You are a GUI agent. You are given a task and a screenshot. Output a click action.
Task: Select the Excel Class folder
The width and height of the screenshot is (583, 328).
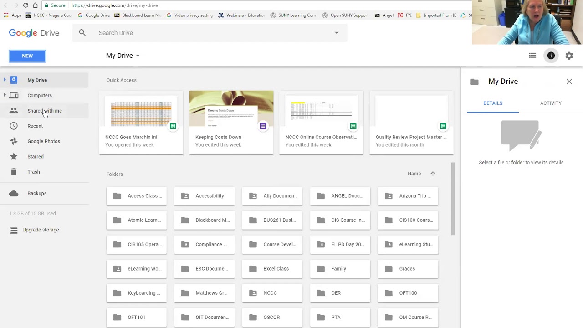click(272, 269)
